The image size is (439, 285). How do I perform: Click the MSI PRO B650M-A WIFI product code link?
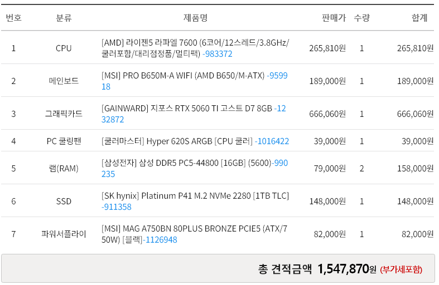point(277,76)
